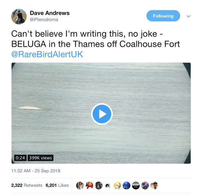Viewport: 201px width, 196px height.
Task: Open liker avatar with woman in white dress
Action: tap(80, 185)
